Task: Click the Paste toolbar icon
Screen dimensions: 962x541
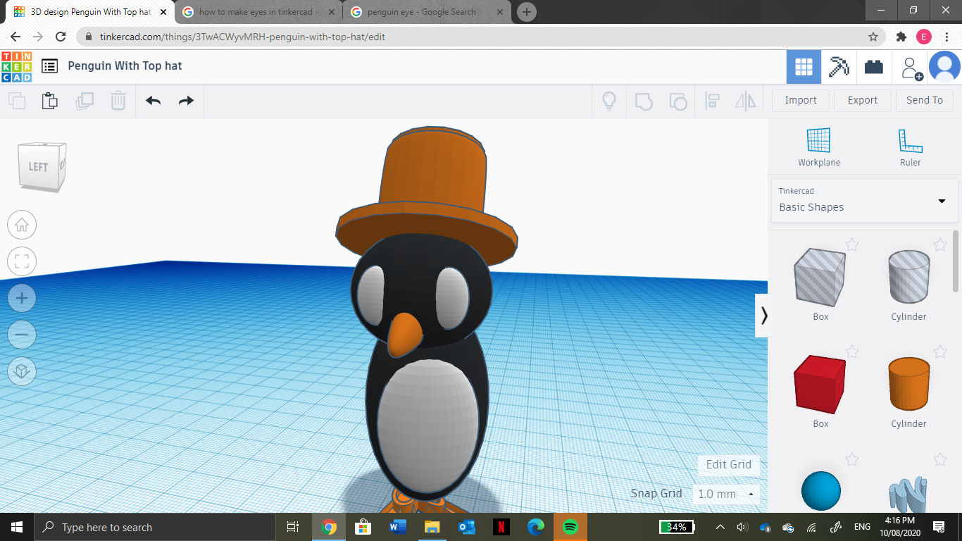Action: click(x=49, y=101)
